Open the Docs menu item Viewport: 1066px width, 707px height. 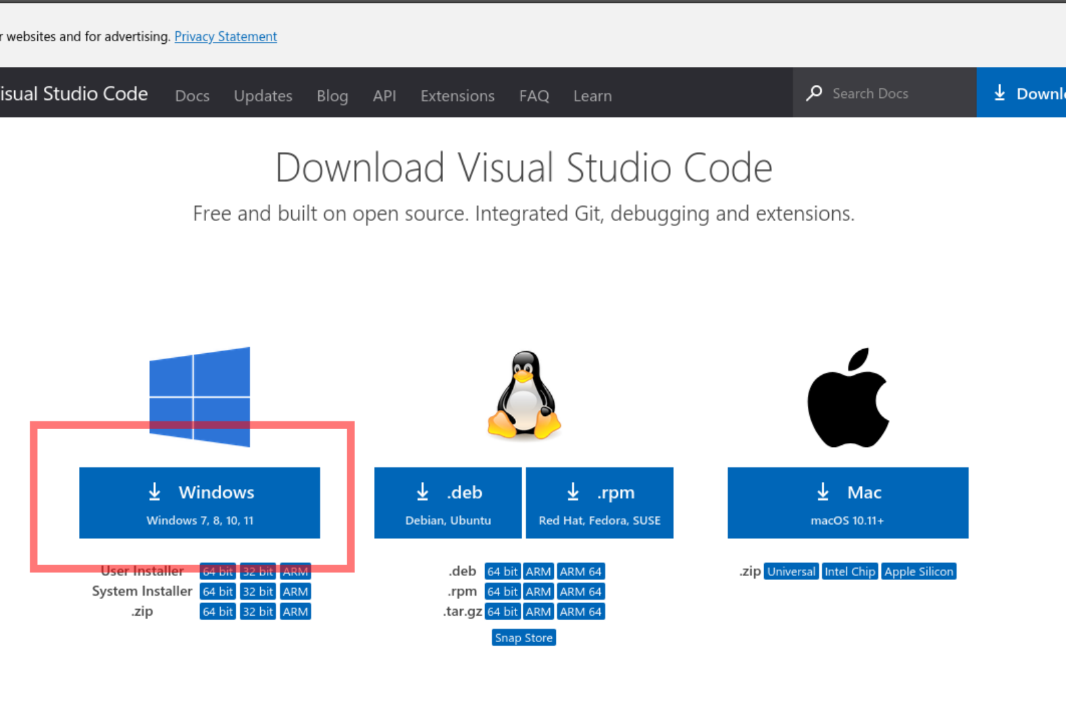pyautogui.click(x=193, y=96)
